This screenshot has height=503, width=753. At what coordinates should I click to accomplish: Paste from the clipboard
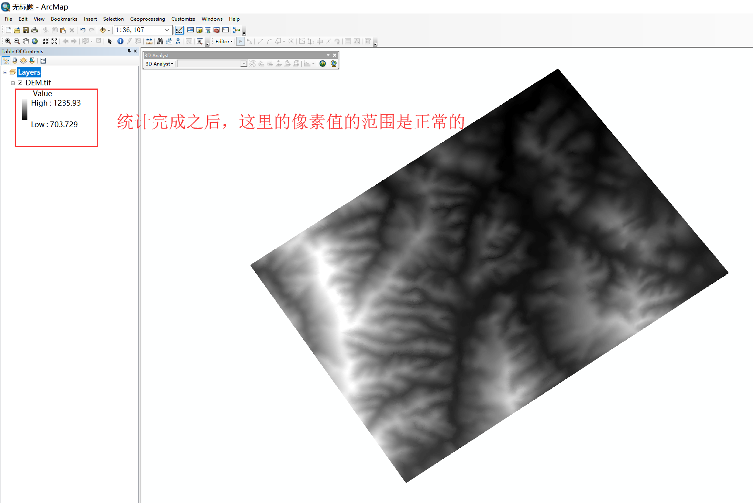point(63,30)
